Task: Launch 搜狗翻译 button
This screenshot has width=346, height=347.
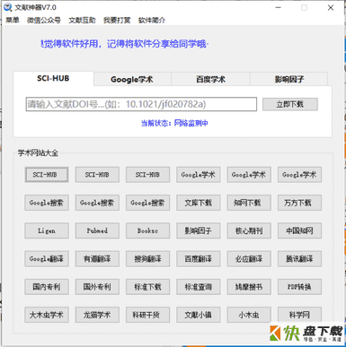Action: [x=147, y=259]
